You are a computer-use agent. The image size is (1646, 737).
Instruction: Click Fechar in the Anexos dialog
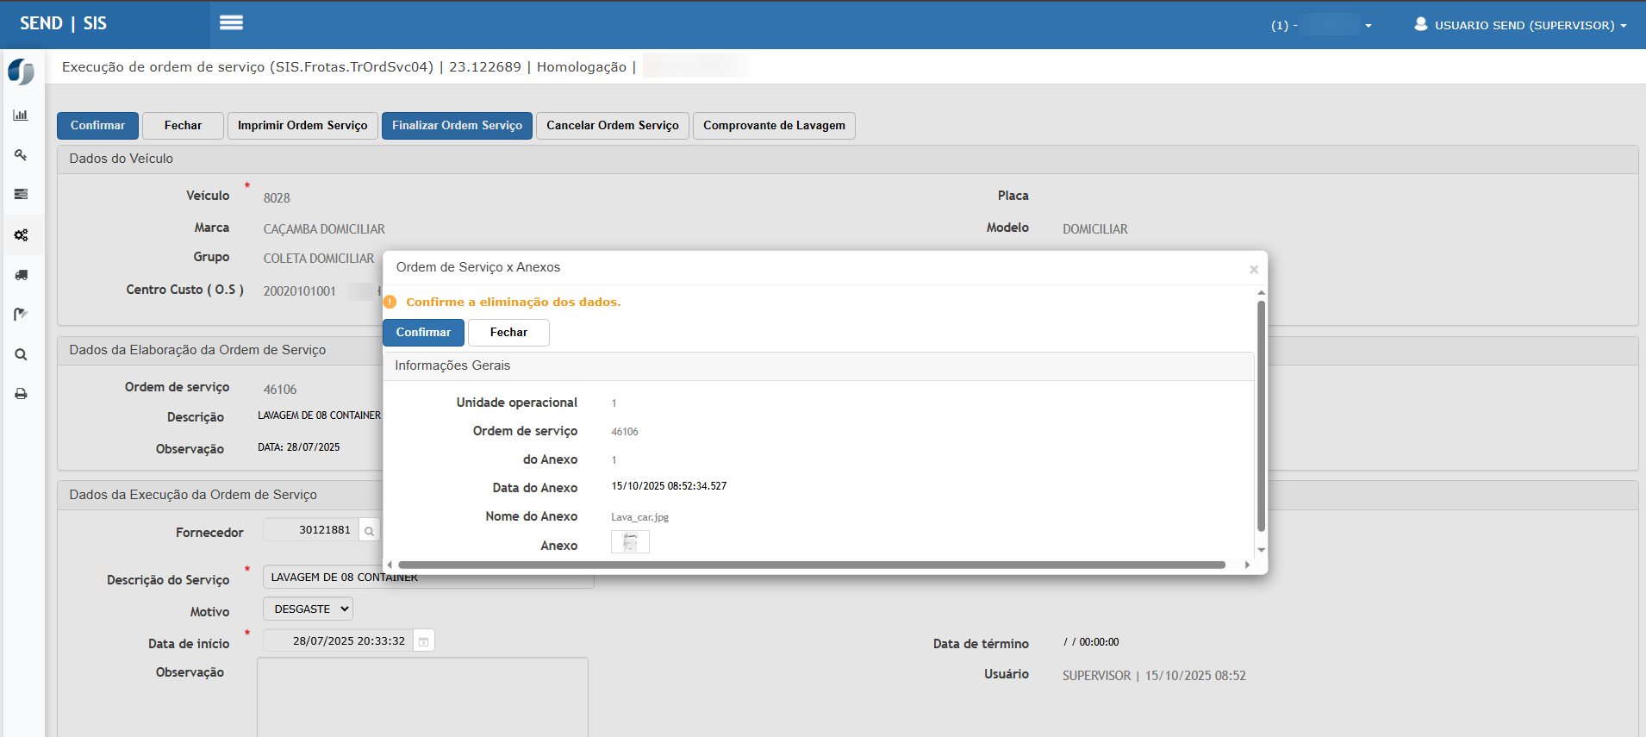click(508, 333)
